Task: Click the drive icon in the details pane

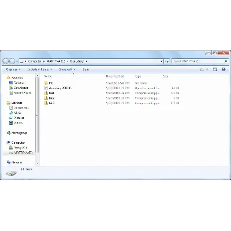Action: tap(12, 173)
